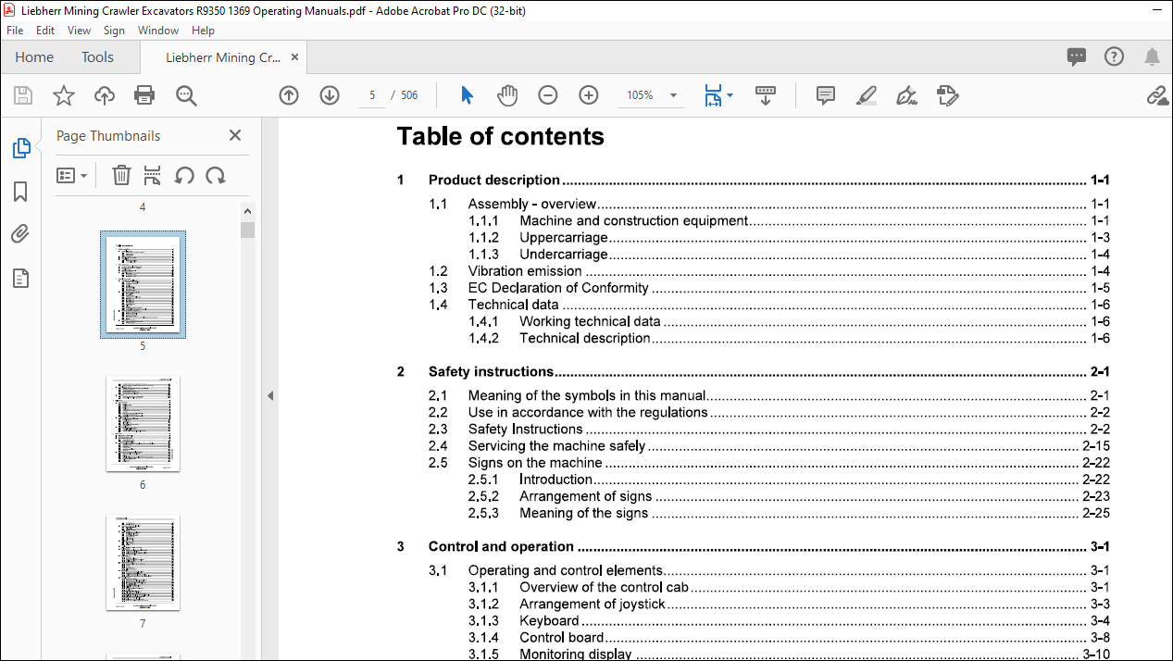1173x661 pixels.
Task: Toggle Page Thumbnails sidebar button
Action: tap(20, 148)
